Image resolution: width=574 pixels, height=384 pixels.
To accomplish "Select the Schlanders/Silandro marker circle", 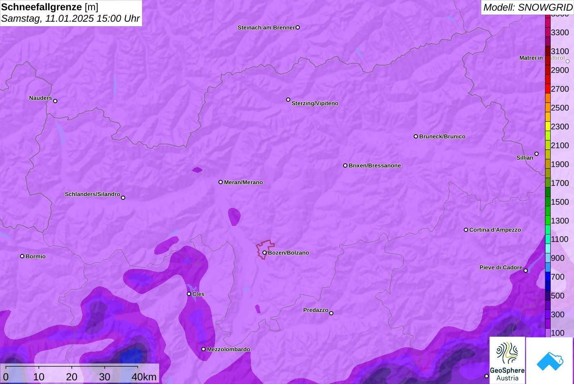I will 123,198.
